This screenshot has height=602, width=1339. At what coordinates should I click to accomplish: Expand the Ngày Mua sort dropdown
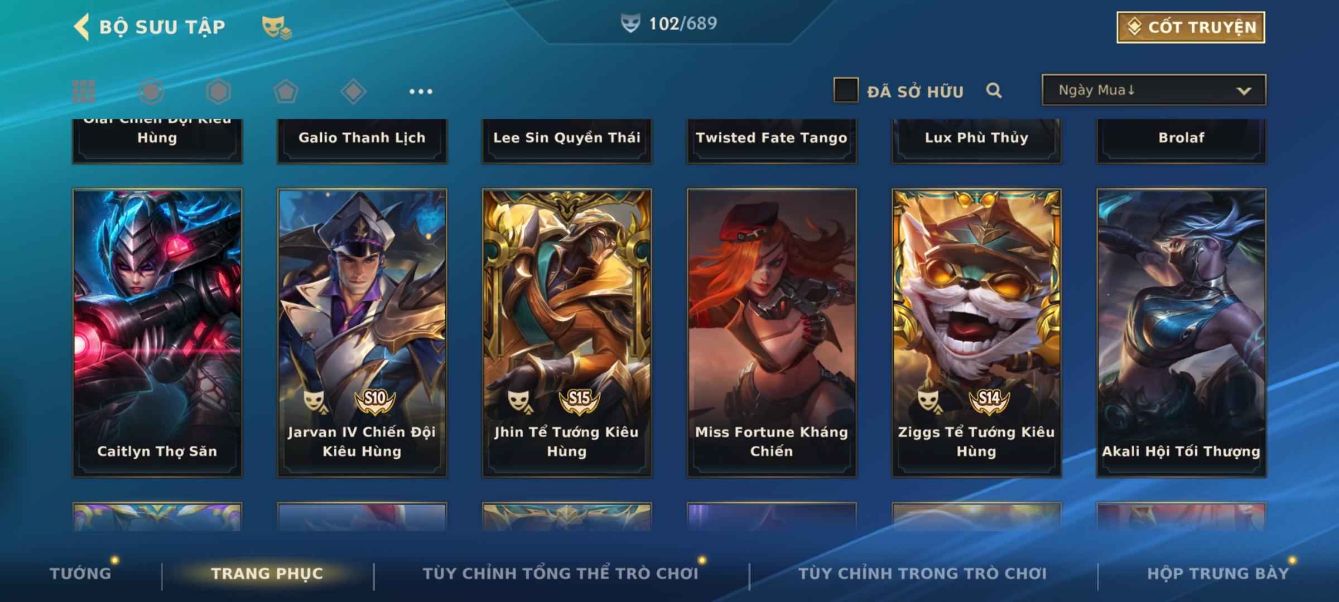[1154, 90]
